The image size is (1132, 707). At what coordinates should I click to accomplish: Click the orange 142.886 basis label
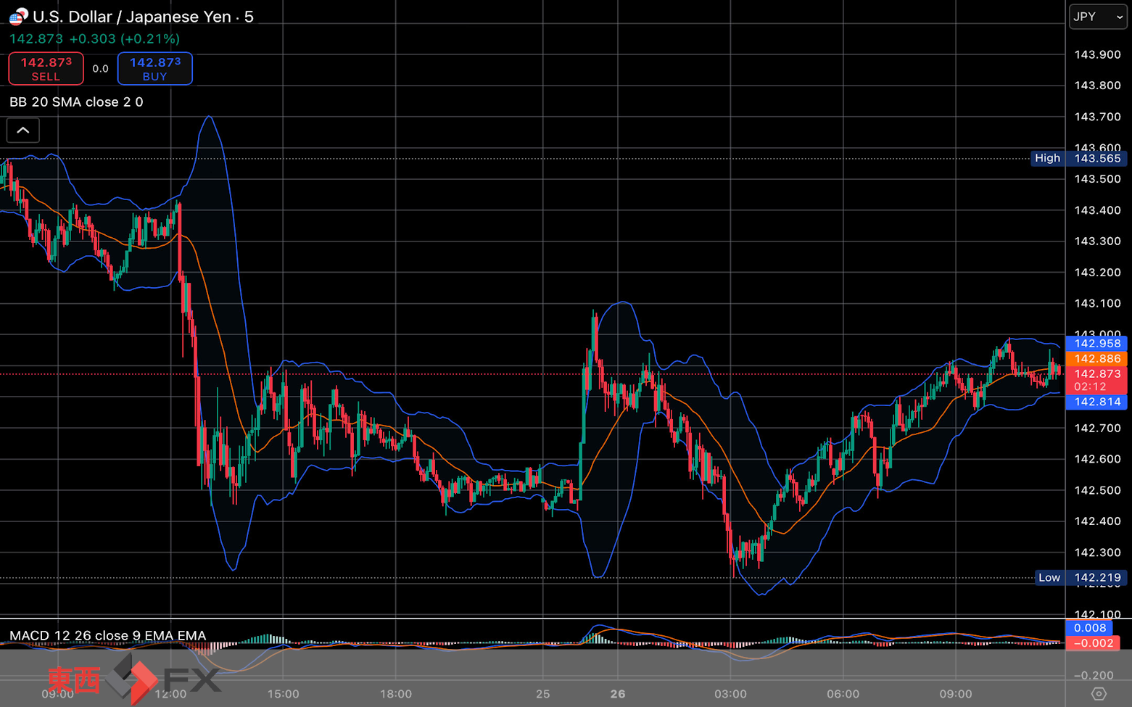[x=1096, y=358]
